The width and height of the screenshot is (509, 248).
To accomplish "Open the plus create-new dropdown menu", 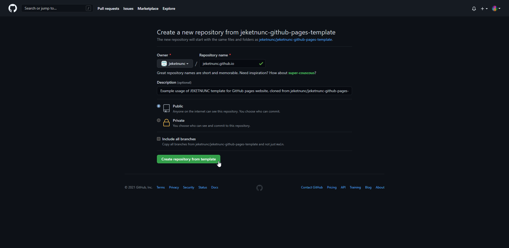I will coord(484,8).
